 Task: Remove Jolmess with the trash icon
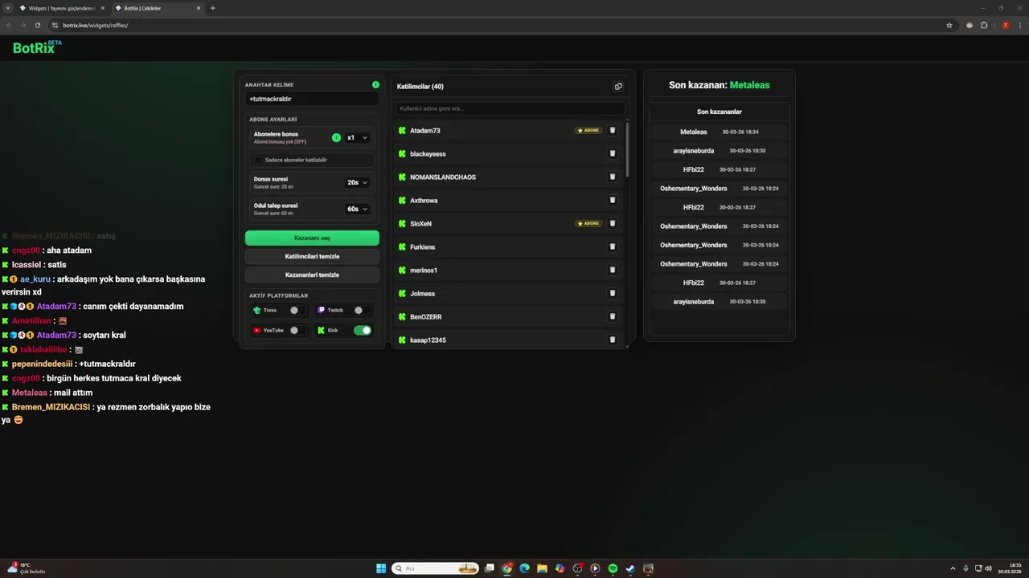click(x=613, y=293)
